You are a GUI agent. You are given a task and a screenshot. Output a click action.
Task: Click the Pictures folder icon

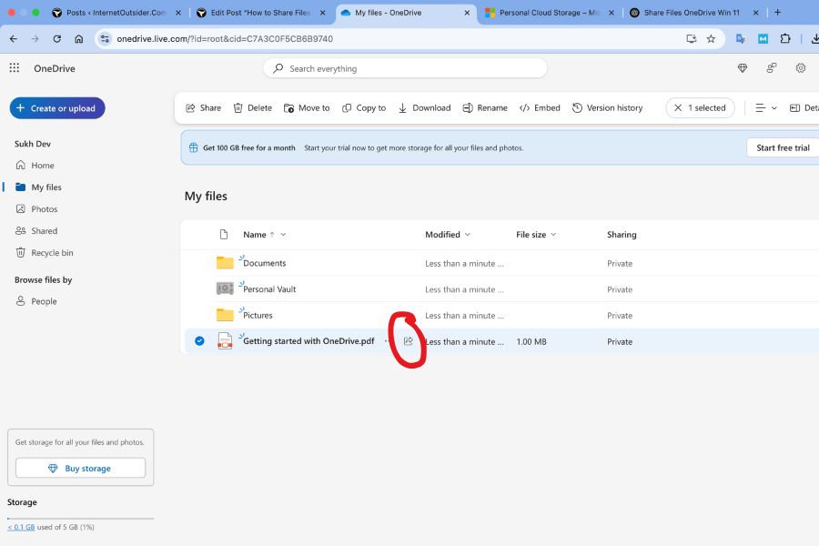pyautogui.click(x=225, y=315)
